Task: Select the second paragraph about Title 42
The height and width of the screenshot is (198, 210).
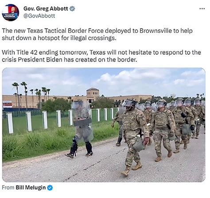Action: coord(101,56)
